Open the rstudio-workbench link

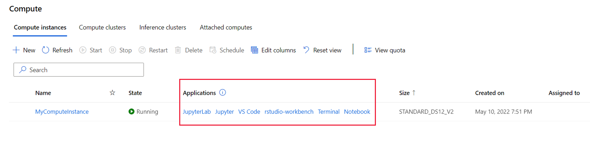[289, 112]
